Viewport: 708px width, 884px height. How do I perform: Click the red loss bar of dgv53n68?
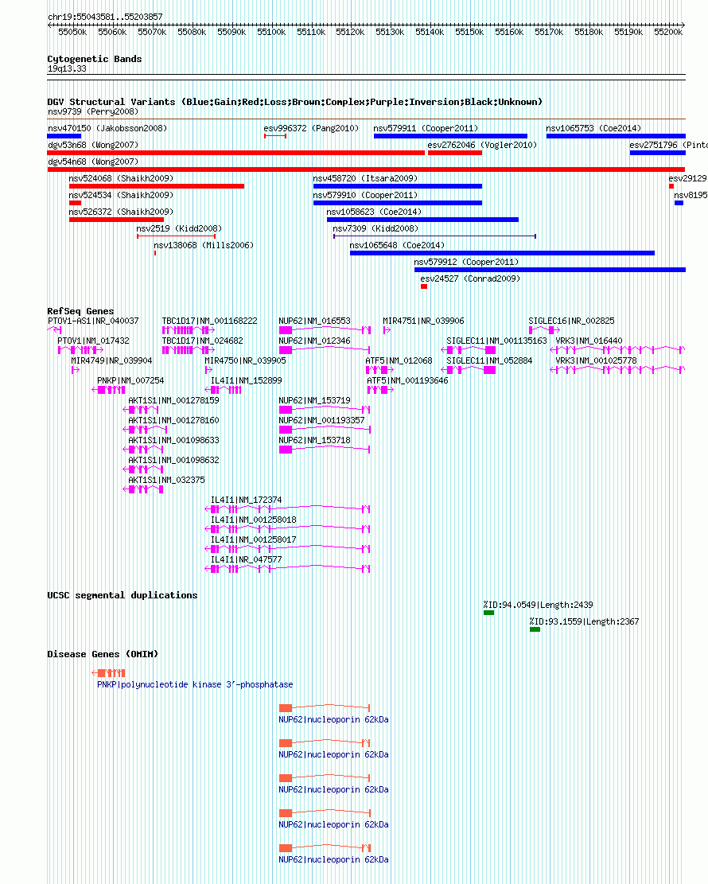235,153
